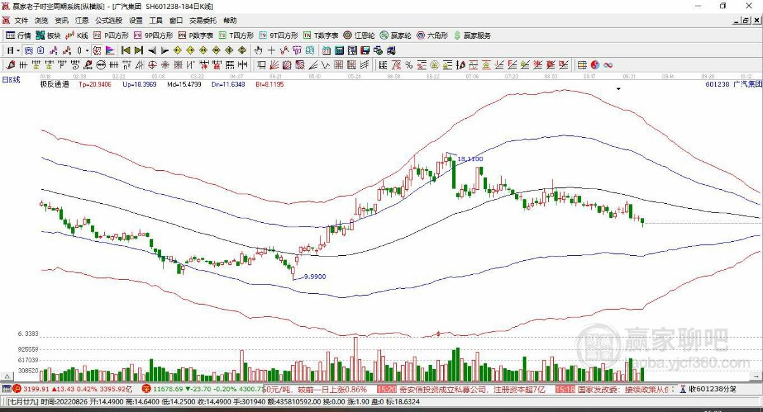This screenshot has width=763, height=412.
Task: Click the Dn=11.6348 indicator value
Action: tap(228, 84)
